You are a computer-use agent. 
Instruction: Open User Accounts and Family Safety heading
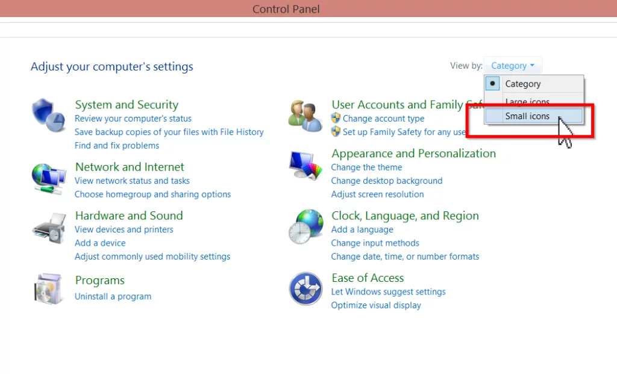(407, 105)
